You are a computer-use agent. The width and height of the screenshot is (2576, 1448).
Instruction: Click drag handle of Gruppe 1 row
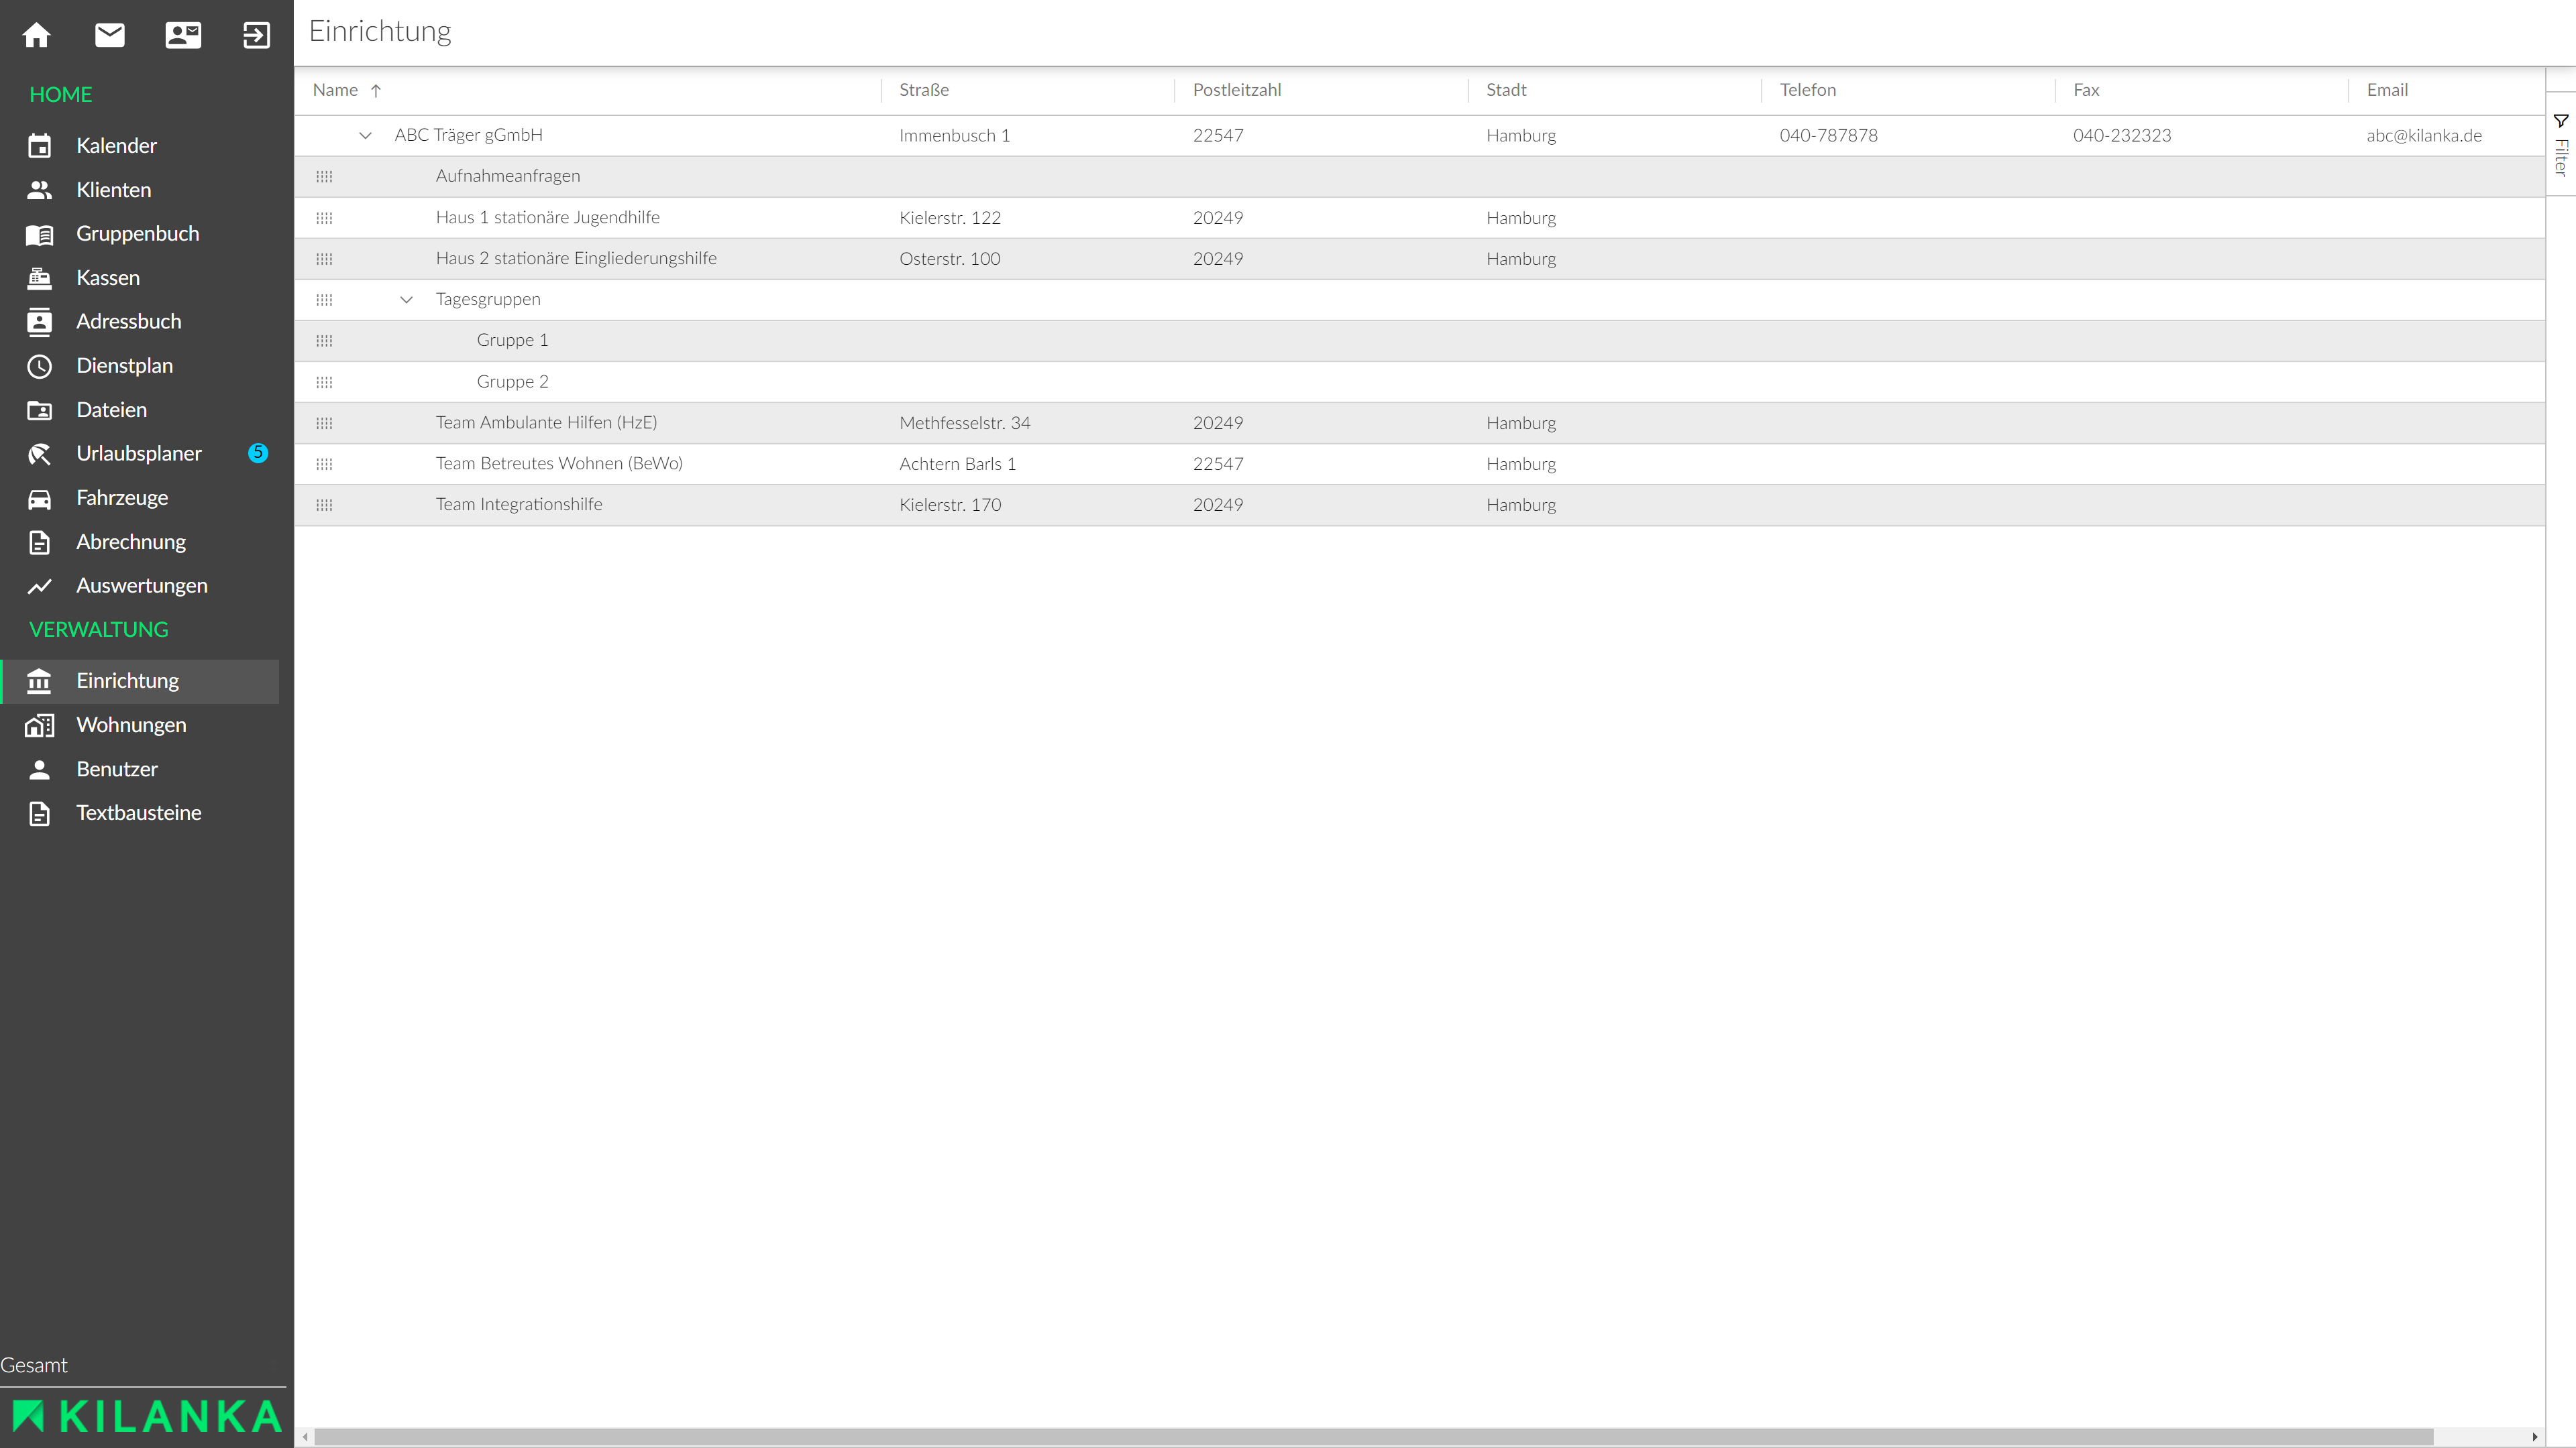pos(324,341)
